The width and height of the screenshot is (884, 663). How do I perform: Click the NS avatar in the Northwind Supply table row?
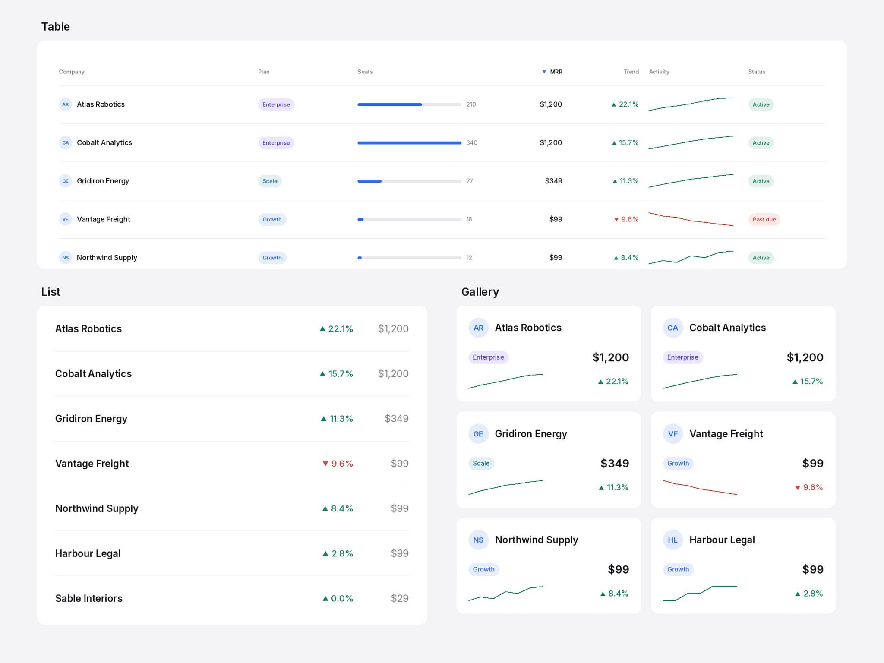[x=65, y=258]
